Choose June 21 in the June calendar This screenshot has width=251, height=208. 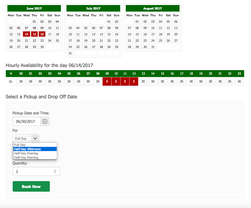[26, 41]
